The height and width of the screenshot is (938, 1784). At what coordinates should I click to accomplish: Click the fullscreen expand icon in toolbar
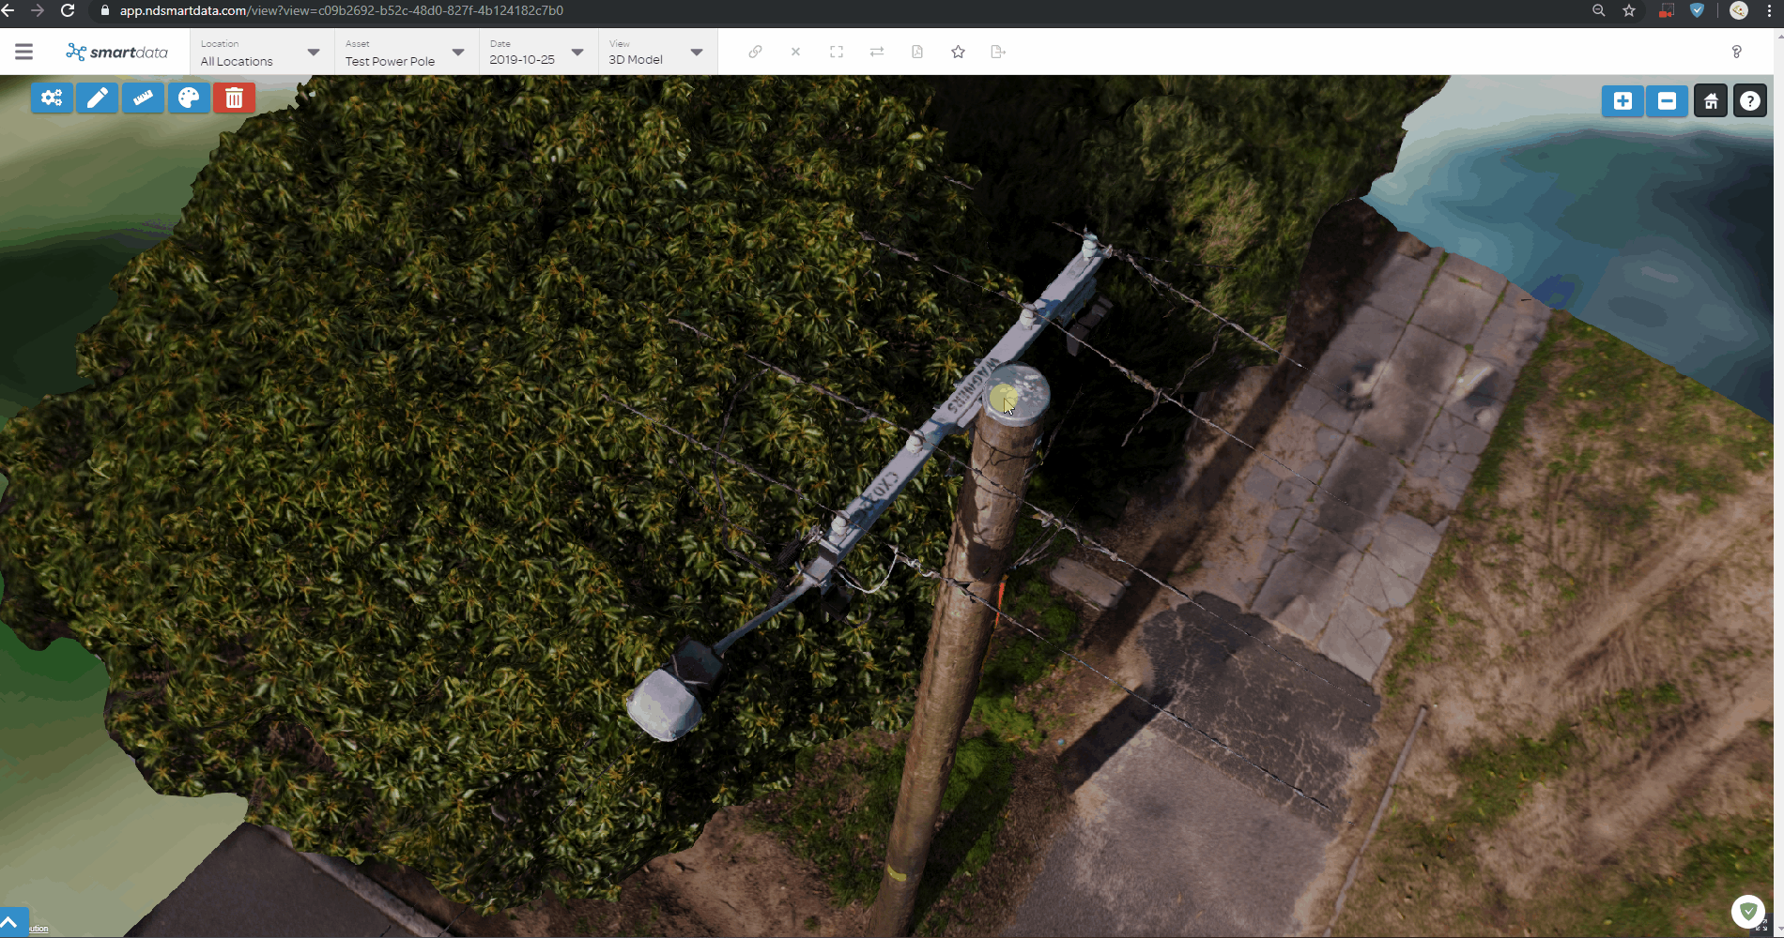point(836,52)
